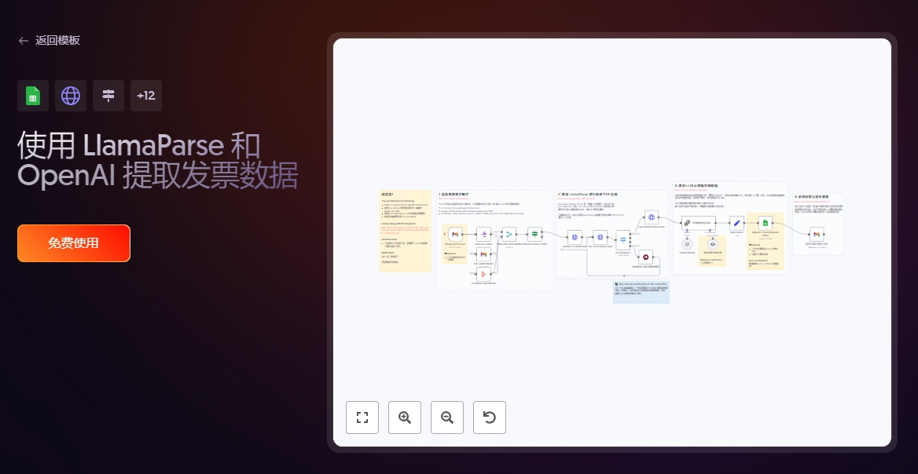Click the 免费使用 button
The width and height of the screenshot is (918, 474).
74,243
